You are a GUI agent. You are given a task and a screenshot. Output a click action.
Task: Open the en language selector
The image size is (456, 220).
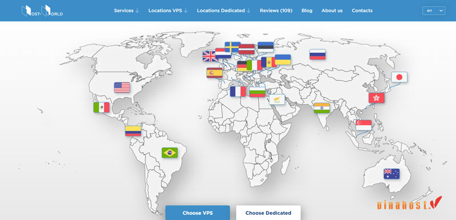click(434, 11)
